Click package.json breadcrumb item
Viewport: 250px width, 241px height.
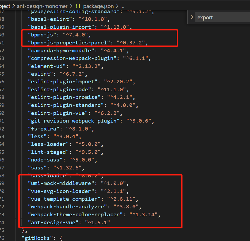pyautogui.click(x=98, y=6)
